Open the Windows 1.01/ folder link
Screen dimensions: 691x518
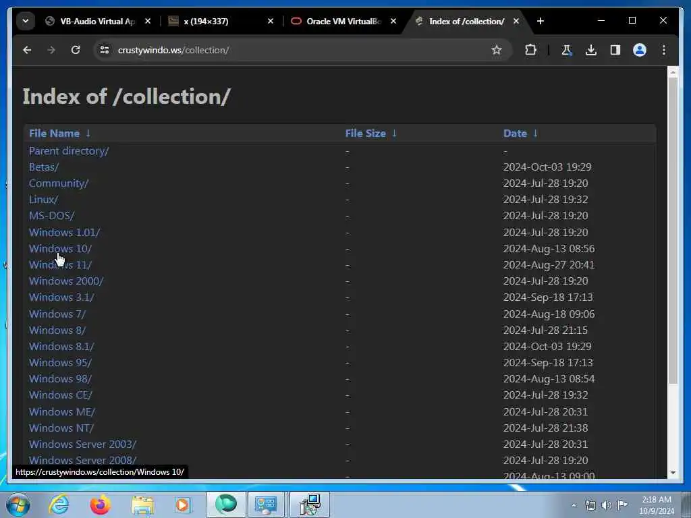coord(64,233)
